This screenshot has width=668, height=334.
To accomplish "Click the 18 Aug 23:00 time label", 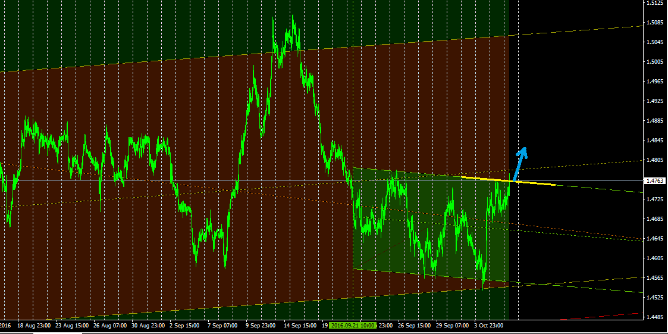I will click(x=34, y=326).
